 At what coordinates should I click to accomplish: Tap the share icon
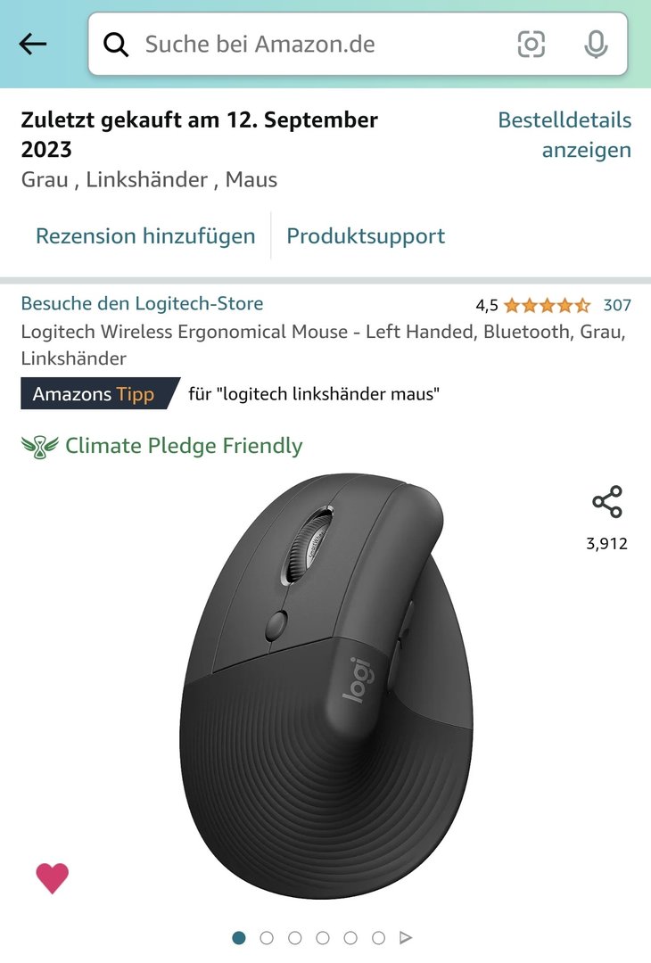pos(606,502)
